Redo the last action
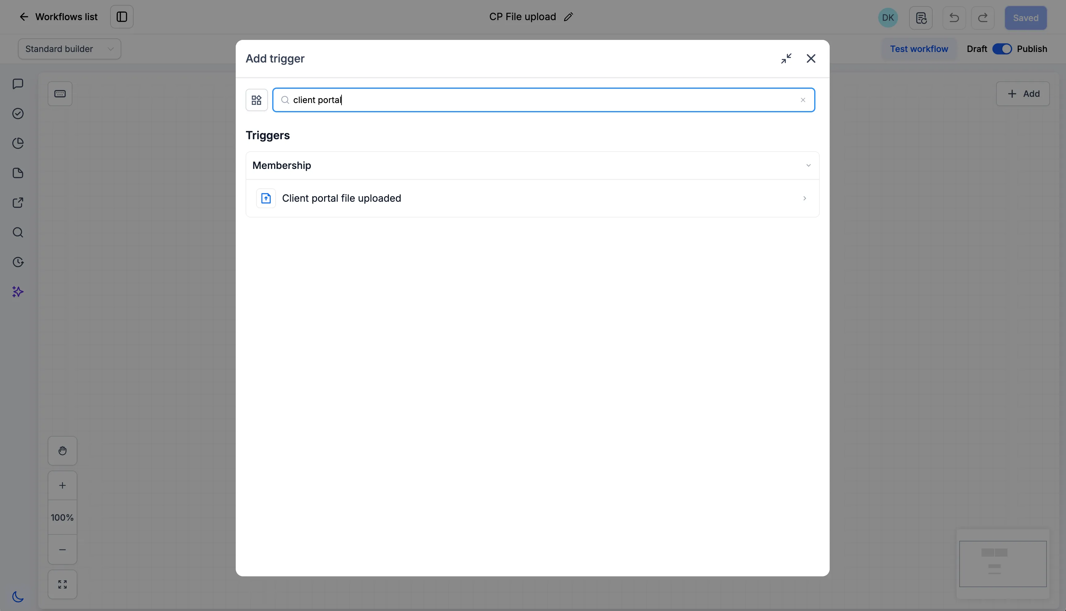This screenshot has height=611, width=1066. coord(982,18)
